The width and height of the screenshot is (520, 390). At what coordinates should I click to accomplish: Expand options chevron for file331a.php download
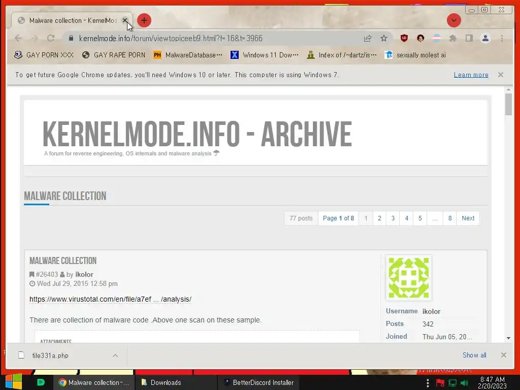point(115,355)
